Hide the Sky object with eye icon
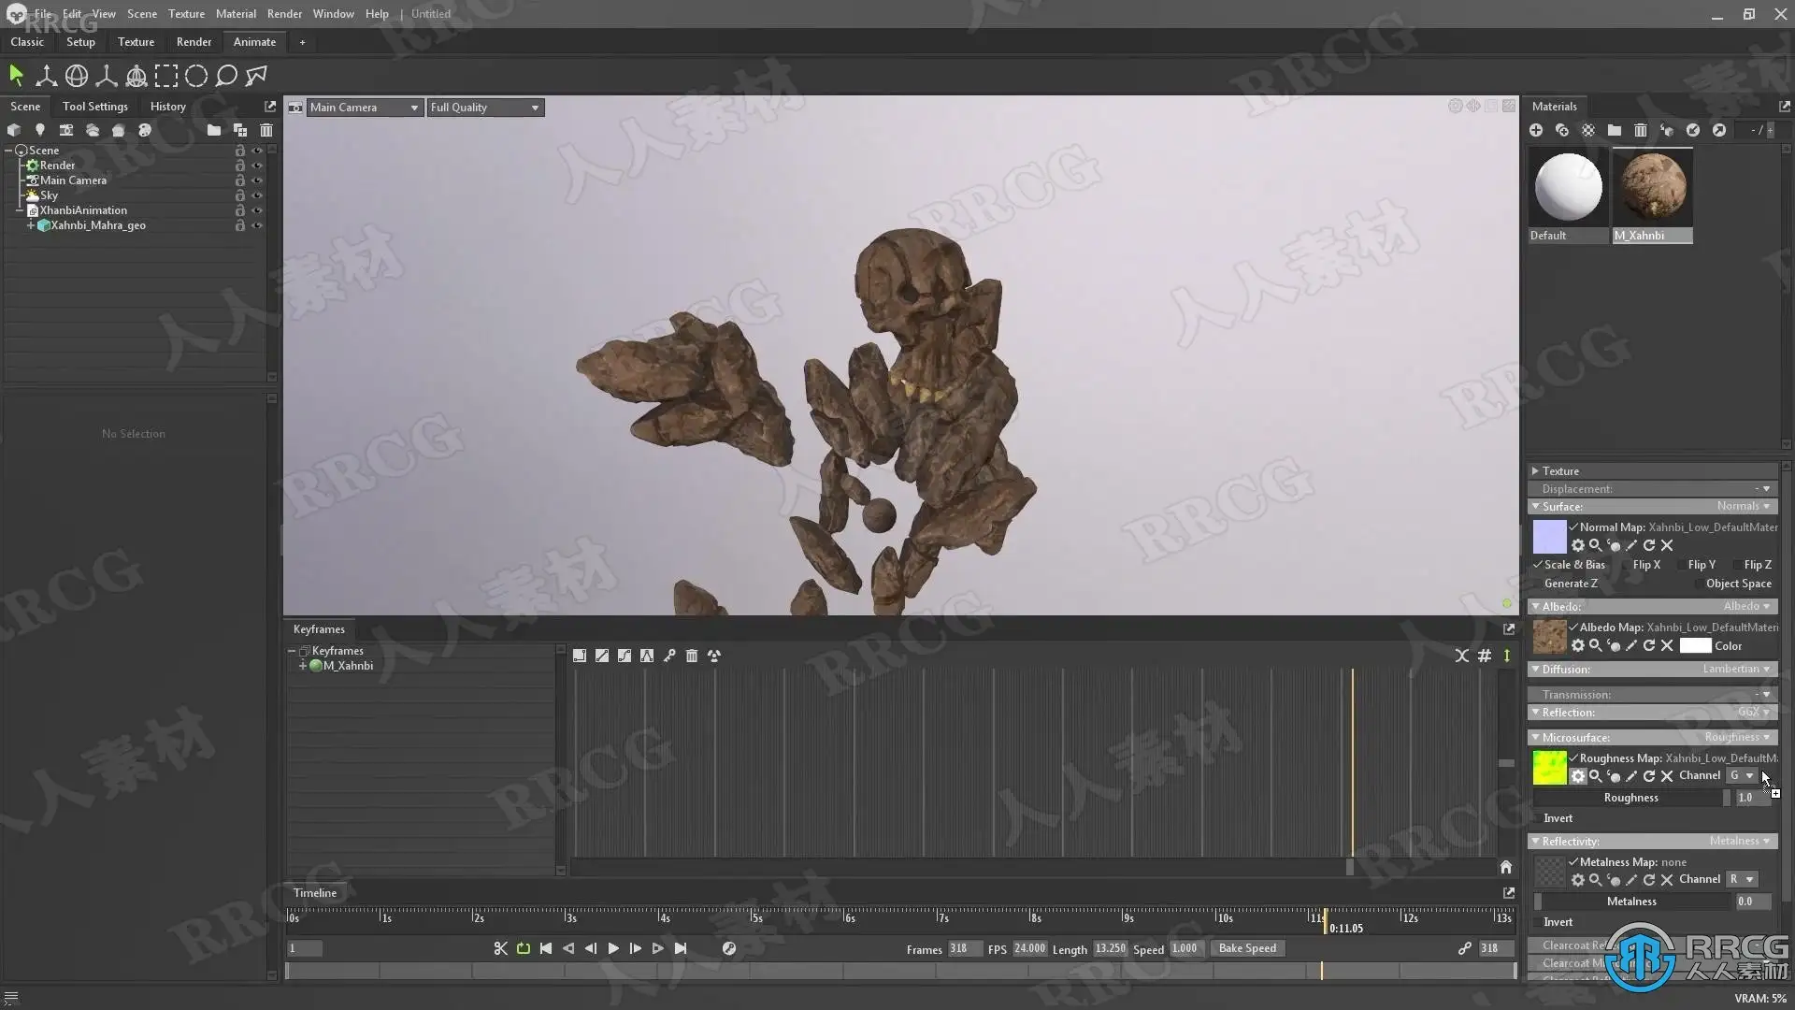The width and height of the screenshot is (1795, 1010). point(257,195)
